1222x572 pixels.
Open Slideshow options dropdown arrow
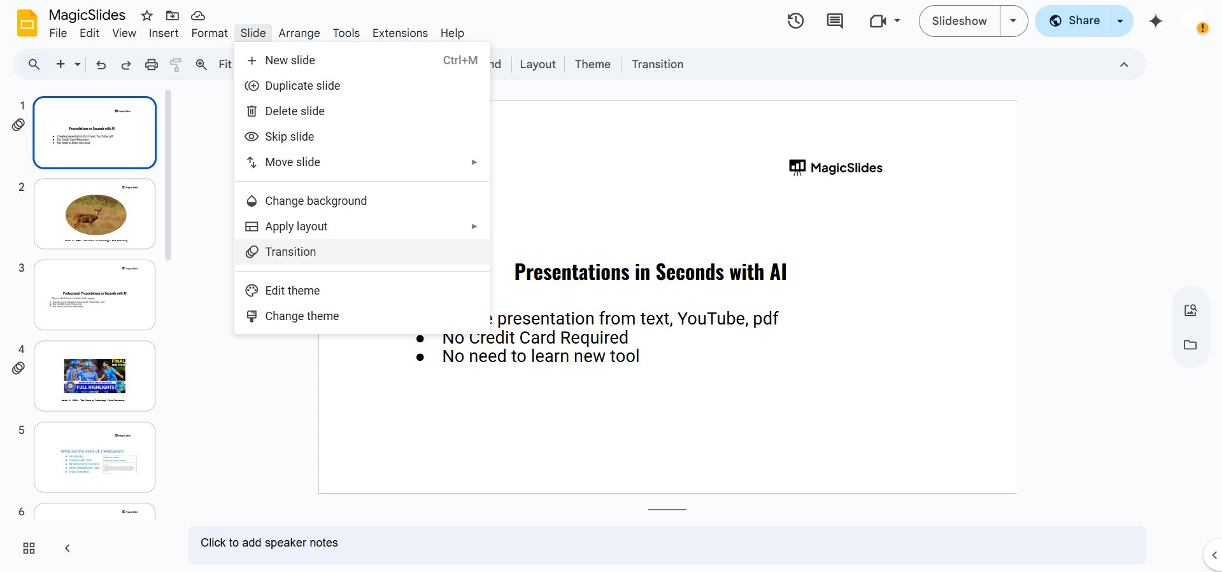tap(1013, 21)
